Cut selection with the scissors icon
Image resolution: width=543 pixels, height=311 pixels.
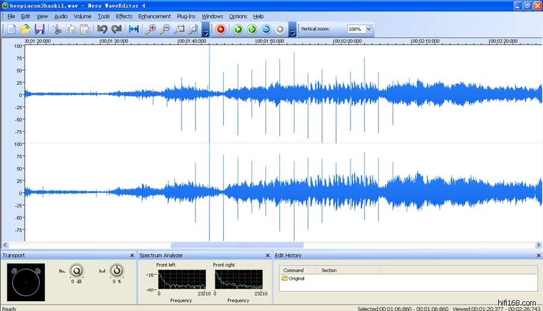pos(57,29)
